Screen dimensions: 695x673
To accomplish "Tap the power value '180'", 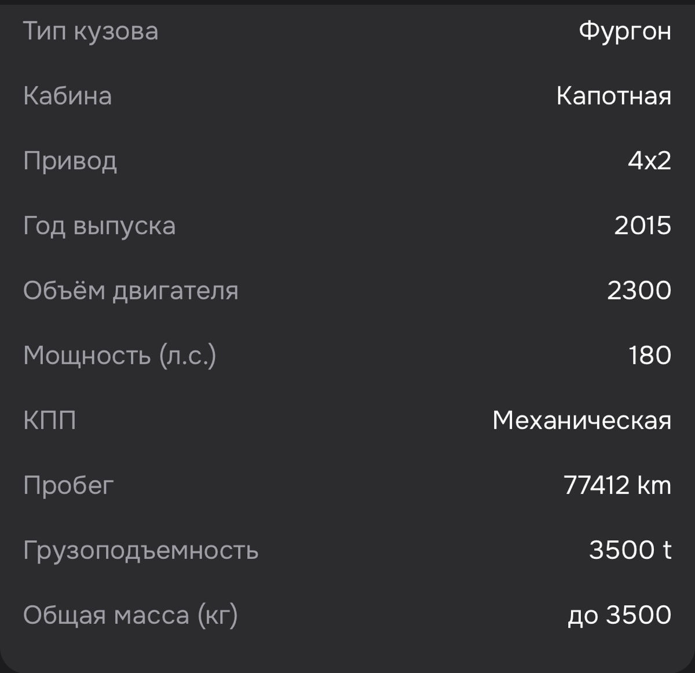I will 650,355.
